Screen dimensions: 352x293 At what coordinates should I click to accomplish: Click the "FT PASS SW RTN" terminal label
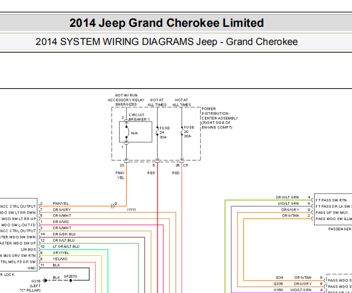(x=331, y=200)
